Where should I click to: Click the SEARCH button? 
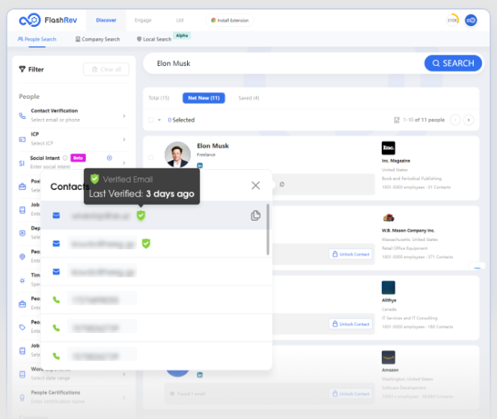pyautogui.click(x=454, y=63)
